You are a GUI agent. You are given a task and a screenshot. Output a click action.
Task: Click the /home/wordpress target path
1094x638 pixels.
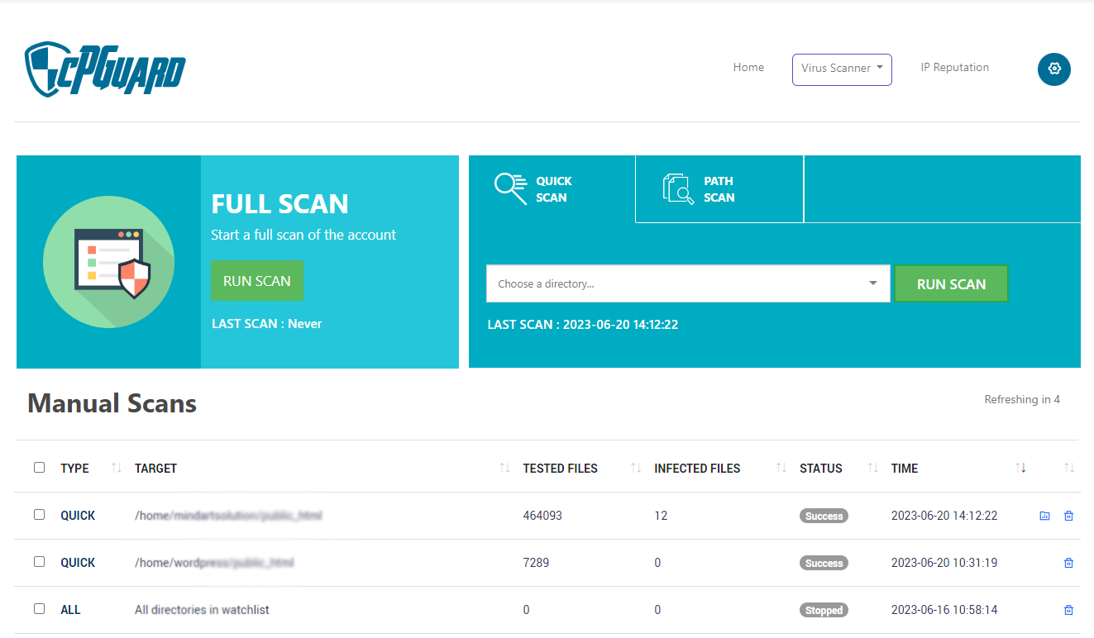pos(214,563)
